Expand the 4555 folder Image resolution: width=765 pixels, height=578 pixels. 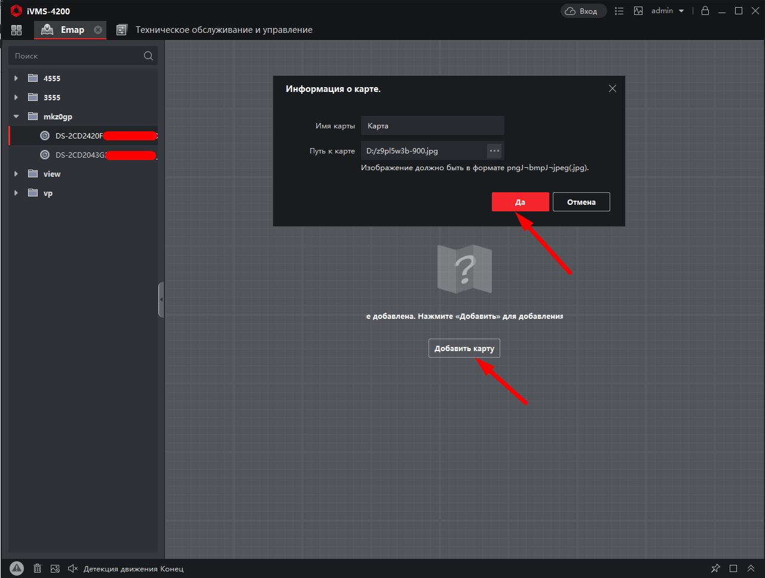point(16,78)
